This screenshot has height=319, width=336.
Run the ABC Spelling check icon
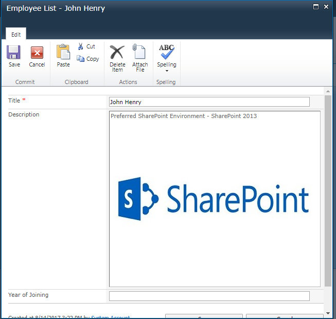[167, 52]
